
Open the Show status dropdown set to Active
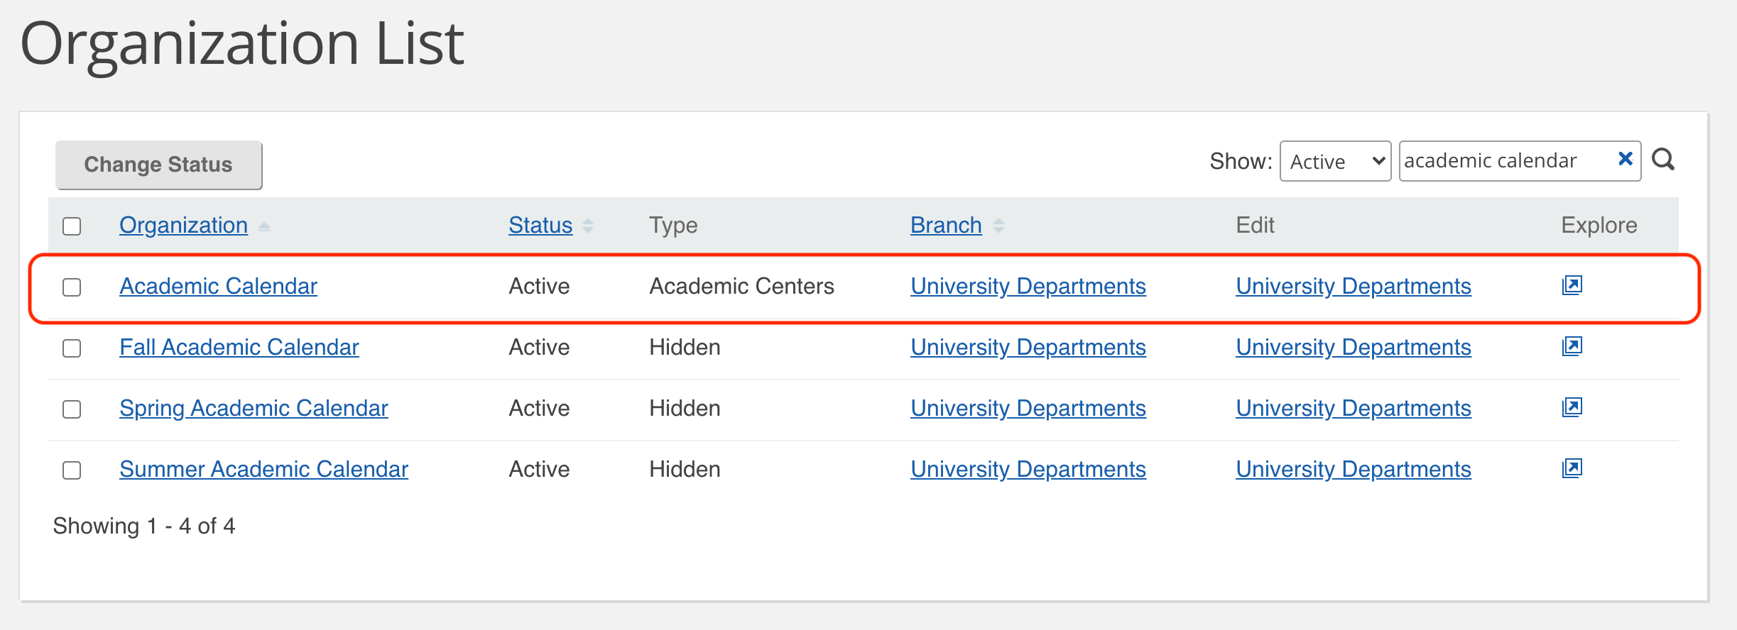1335,161
